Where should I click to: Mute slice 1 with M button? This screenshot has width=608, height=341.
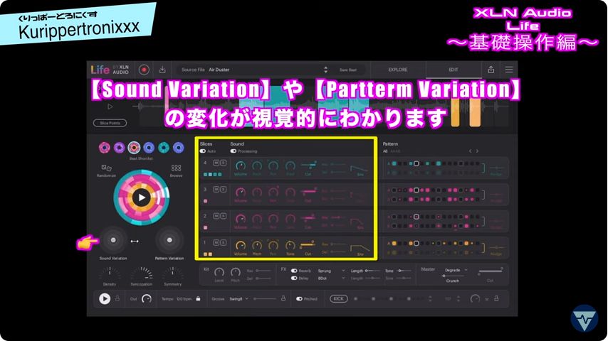pyautogui.click(x=216, y=242)
